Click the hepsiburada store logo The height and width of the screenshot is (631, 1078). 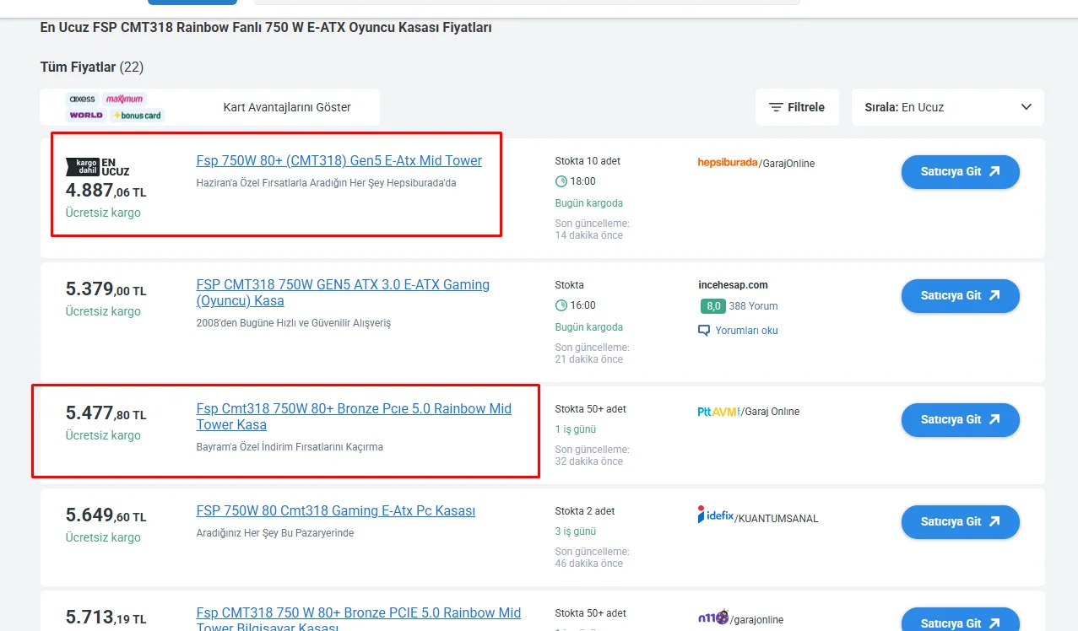click(x=727, y=162)
